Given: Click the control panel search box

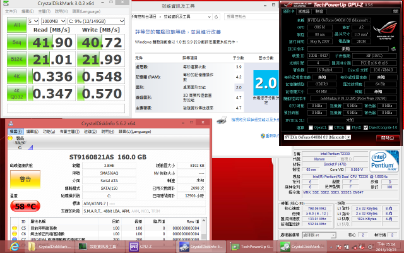Looking at the screenshot, I should point(251,16).
